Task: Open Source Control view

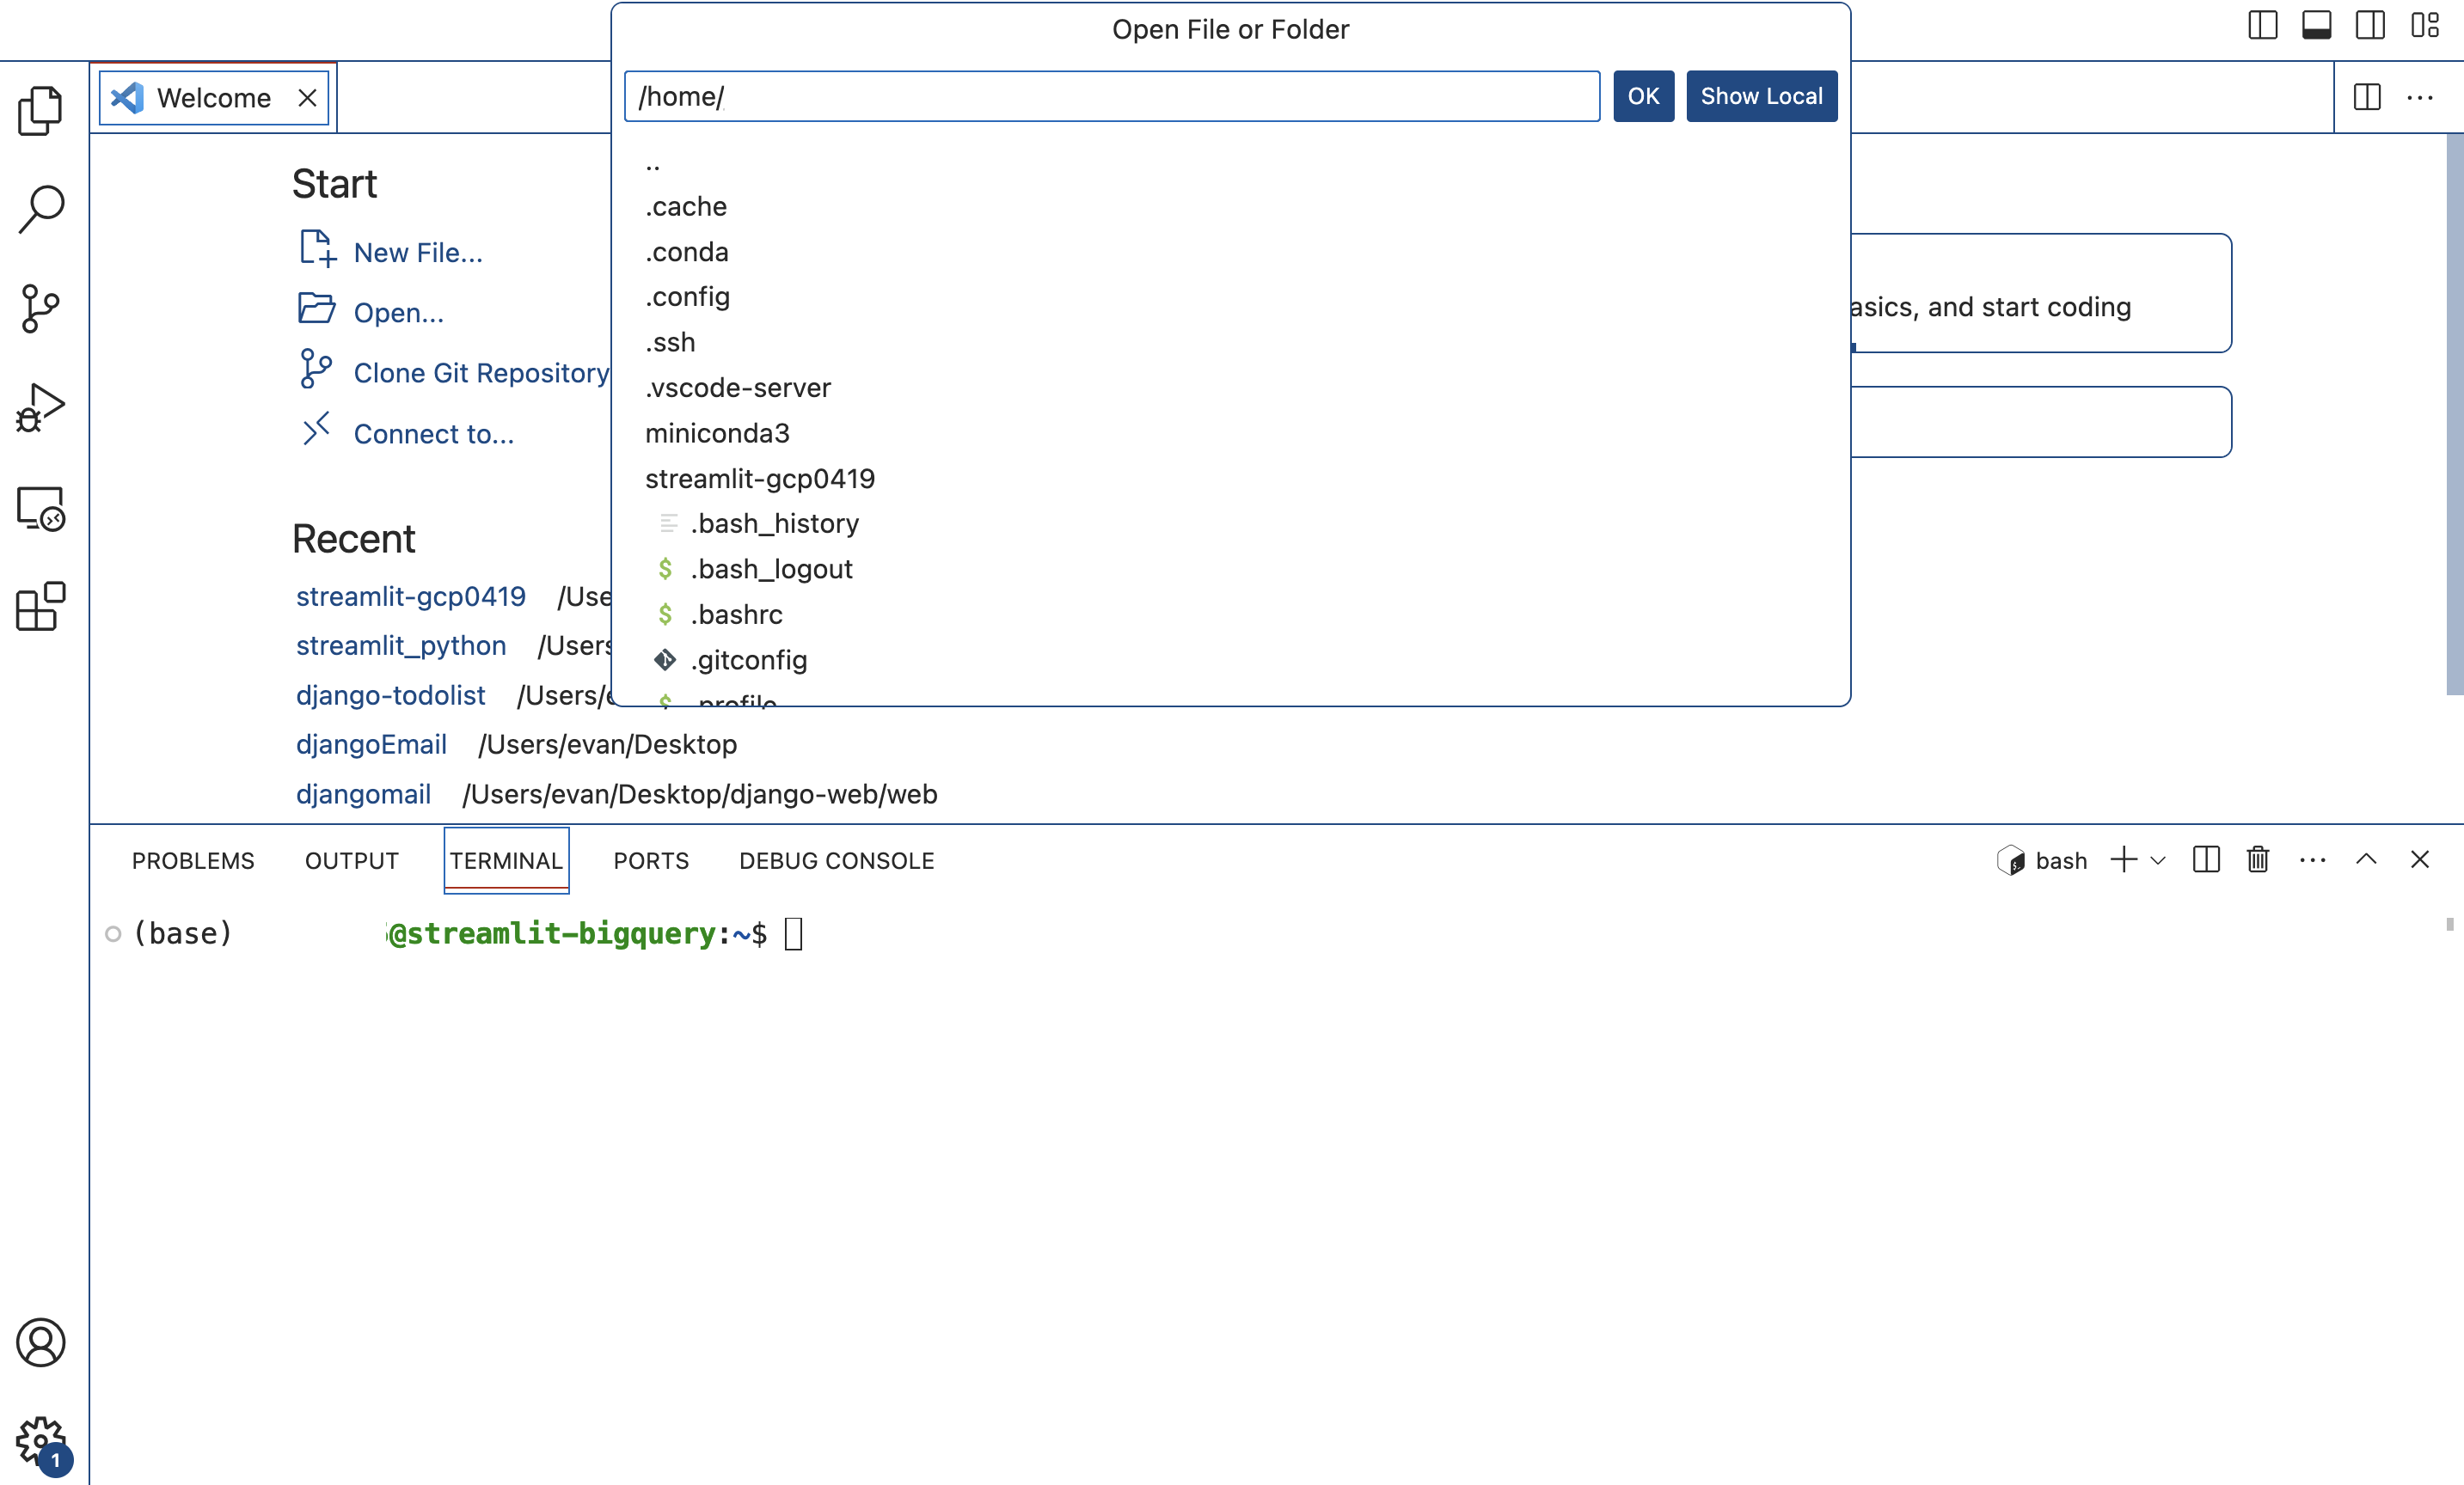Action: 41,309
